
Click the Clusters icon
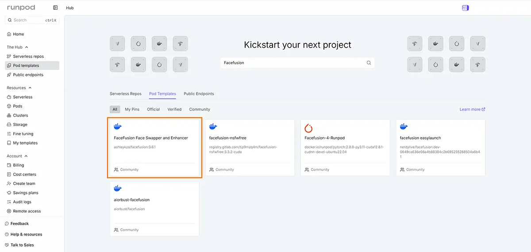click(9, 115)
